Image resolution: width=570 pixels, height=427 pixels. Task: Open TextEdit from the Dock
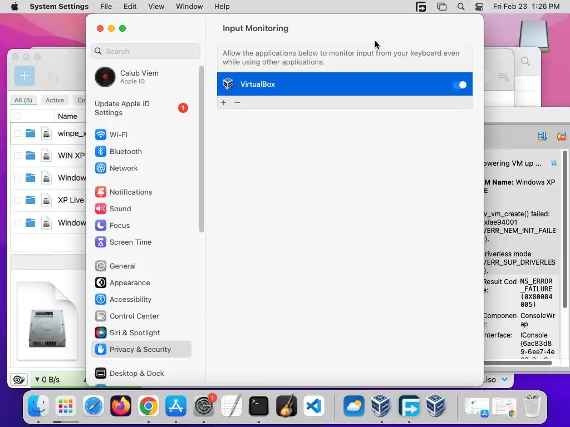(x=231, y=406)
